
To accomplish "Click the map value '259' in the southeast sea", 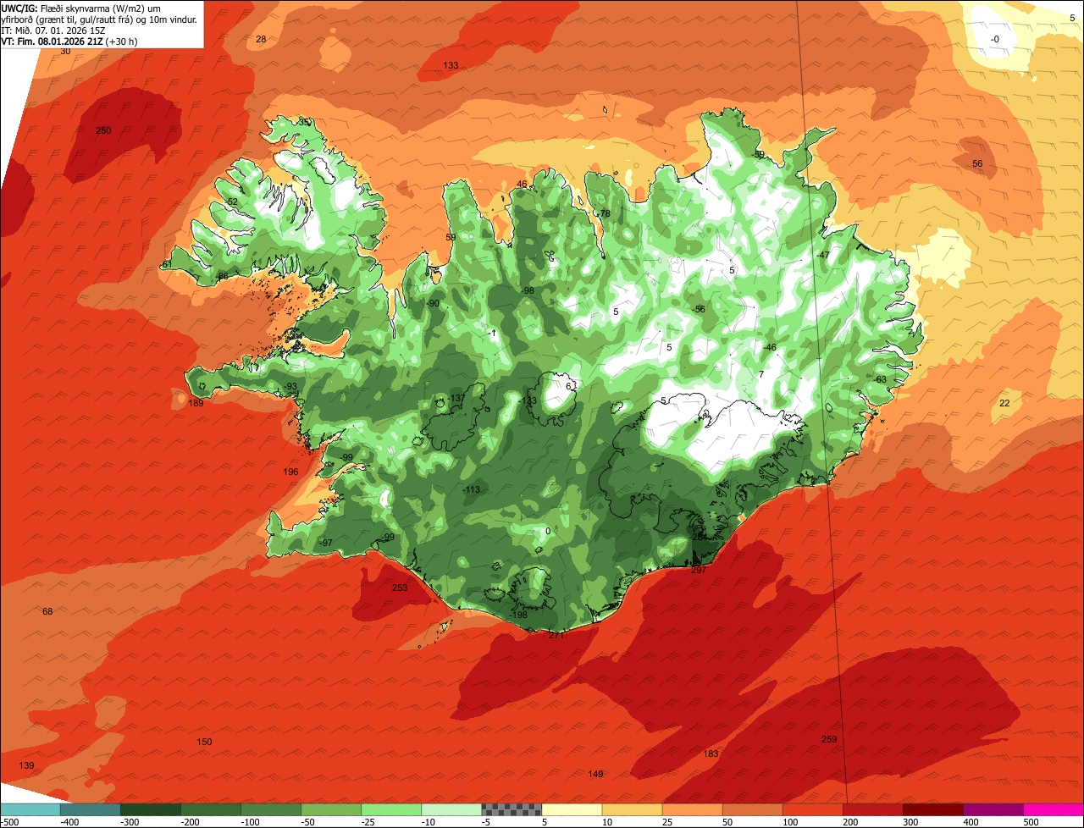I will tap(829, 739).
